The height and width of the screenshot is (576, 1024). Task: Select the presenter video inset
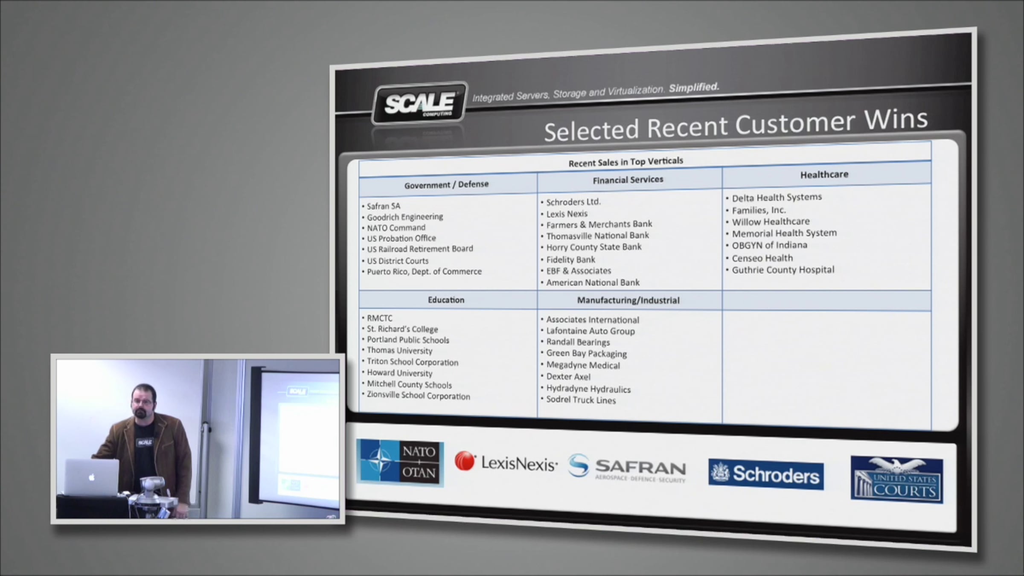coord(198,439)
